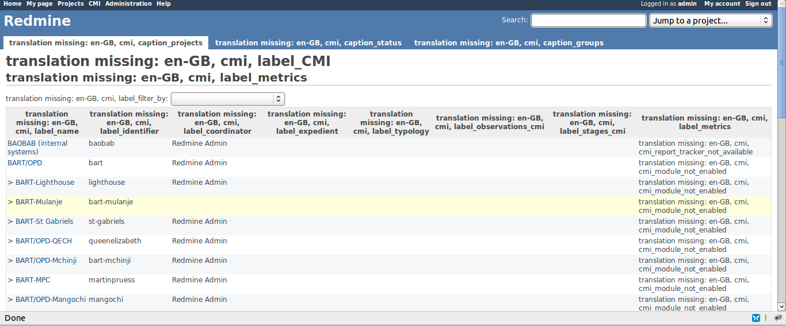
Task: Click the label_stages_cmi column header
Action: pyautogui.click(x=592, y=122)
